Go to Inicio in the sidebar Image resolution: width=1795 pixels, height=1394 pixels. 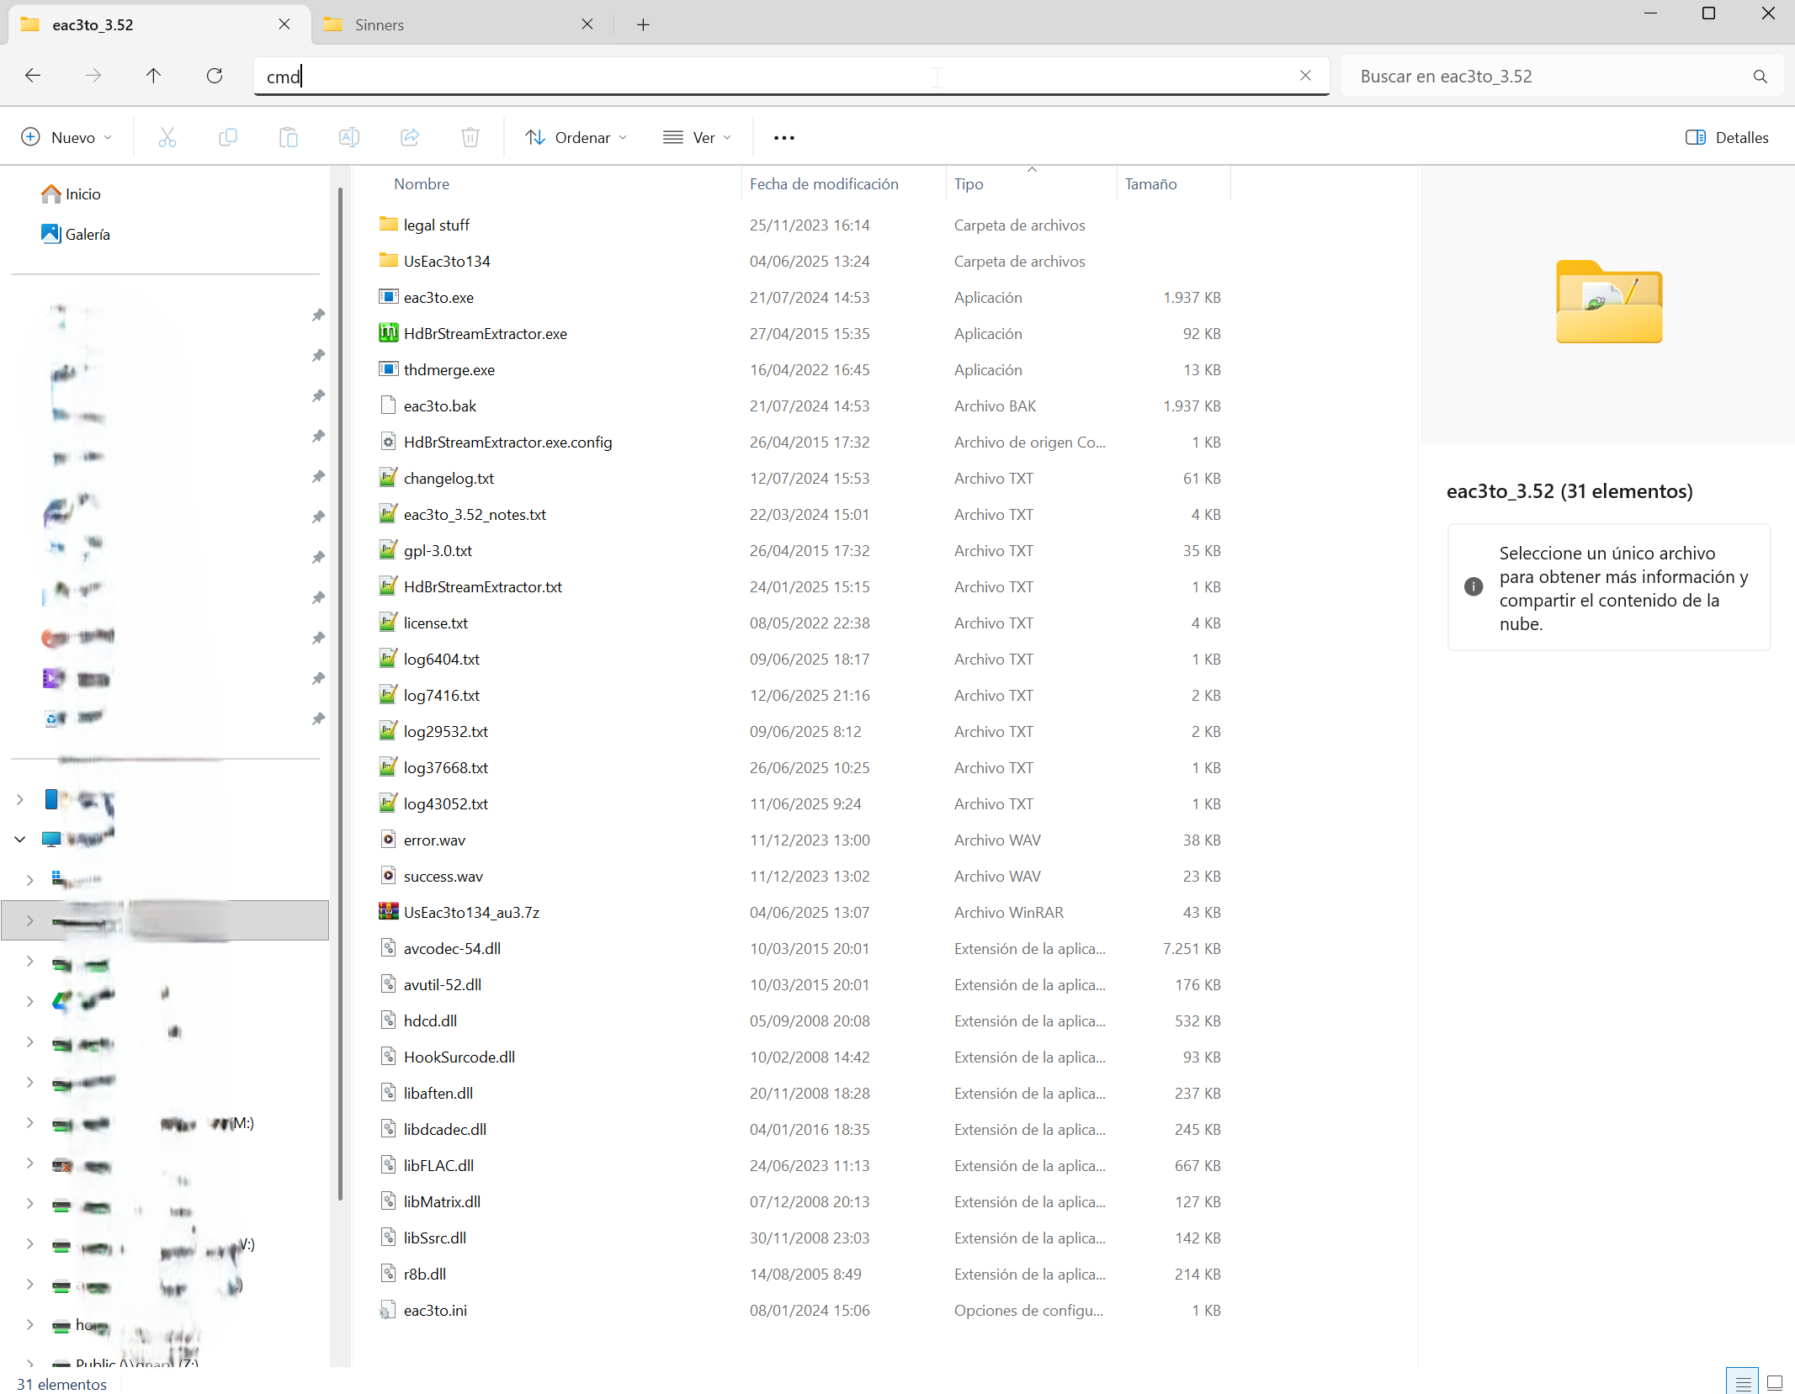pos(82,194)
